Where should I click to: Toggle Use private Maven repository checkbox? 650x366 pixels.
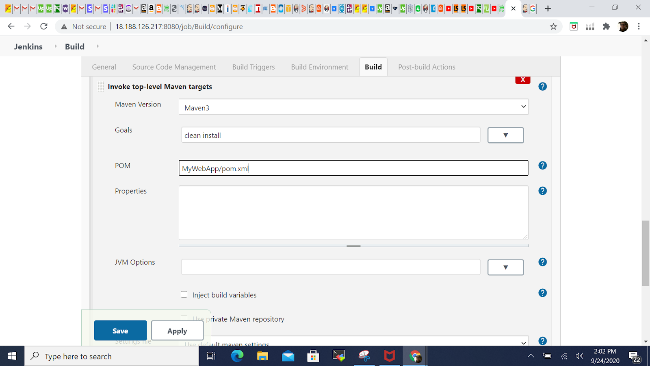(x=184, y=318)
